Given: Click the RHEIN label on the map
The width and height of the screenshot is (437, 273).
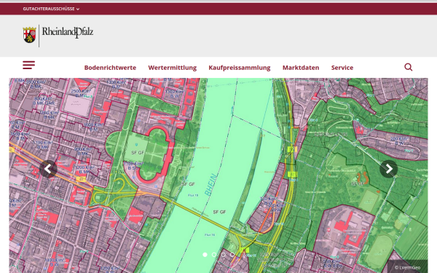Looking at the screenshot, I should click(x=211, y=184).
